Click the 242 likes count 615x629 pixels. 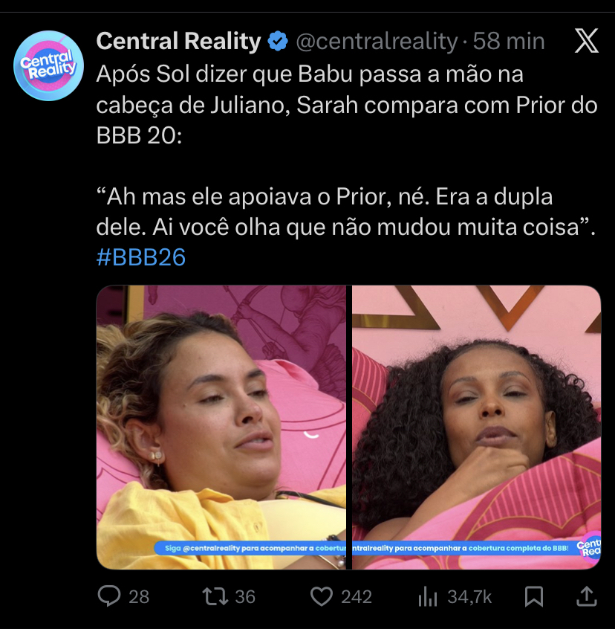click(357, 597)
